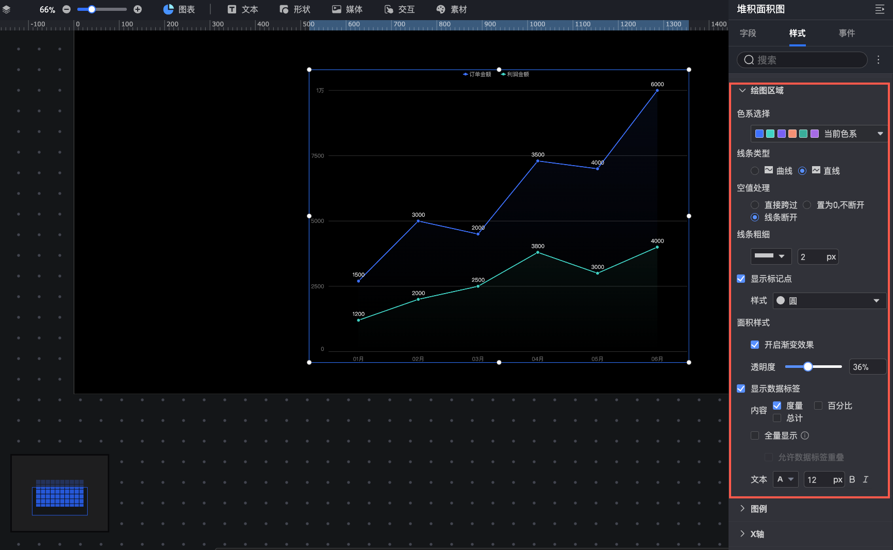Enable the 全量显示 checkbox
This screenshot has width=893, height=550.
pyautogui.click(x=755, y=435)
